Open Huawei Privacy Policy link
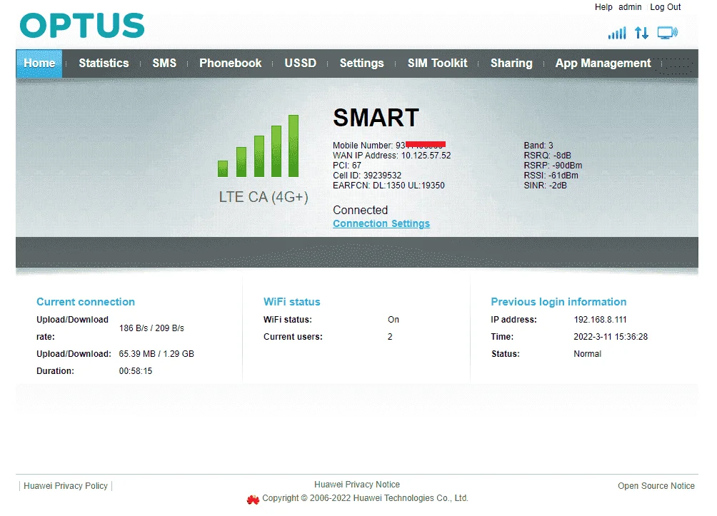The width and height of the screenshot is (717, 516). 66,486
